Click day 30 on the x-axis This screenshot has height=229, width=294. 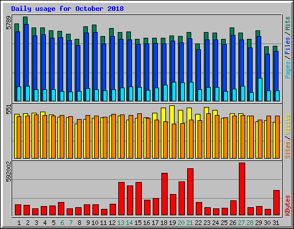(267, 223)
